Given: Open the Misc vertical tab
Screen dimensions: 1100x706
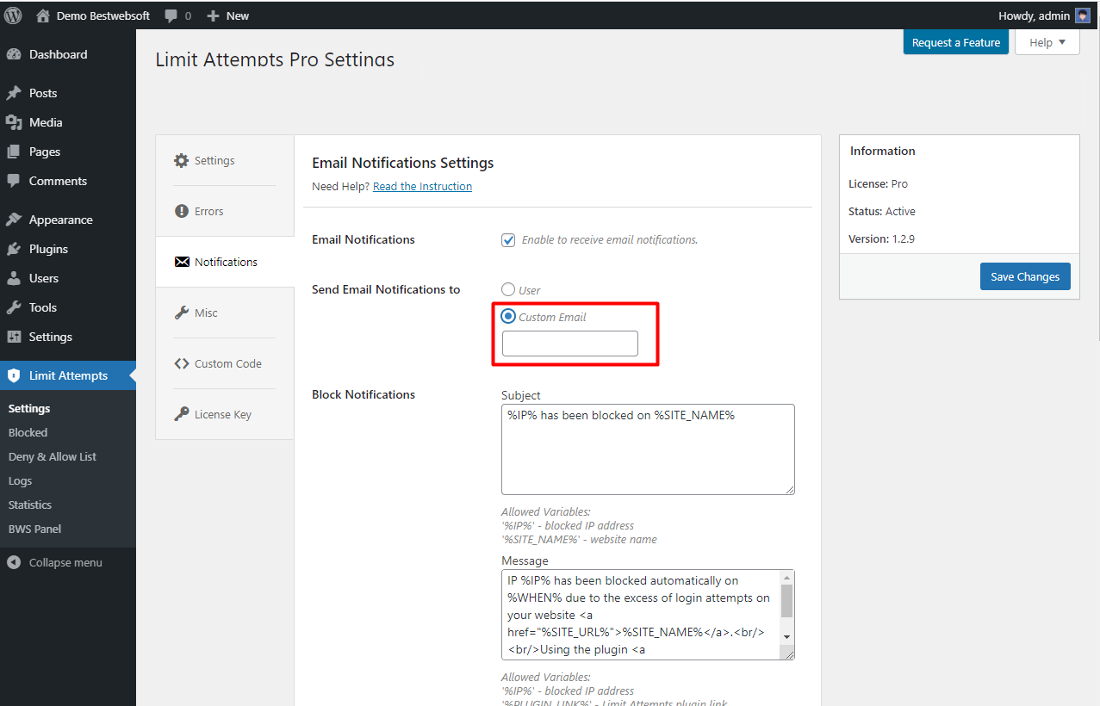Looking at the screenshot, I should (x=225, y=313).
